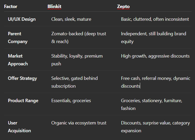
Task: Click the Blinkit column header
Action: tap(54, 6)
